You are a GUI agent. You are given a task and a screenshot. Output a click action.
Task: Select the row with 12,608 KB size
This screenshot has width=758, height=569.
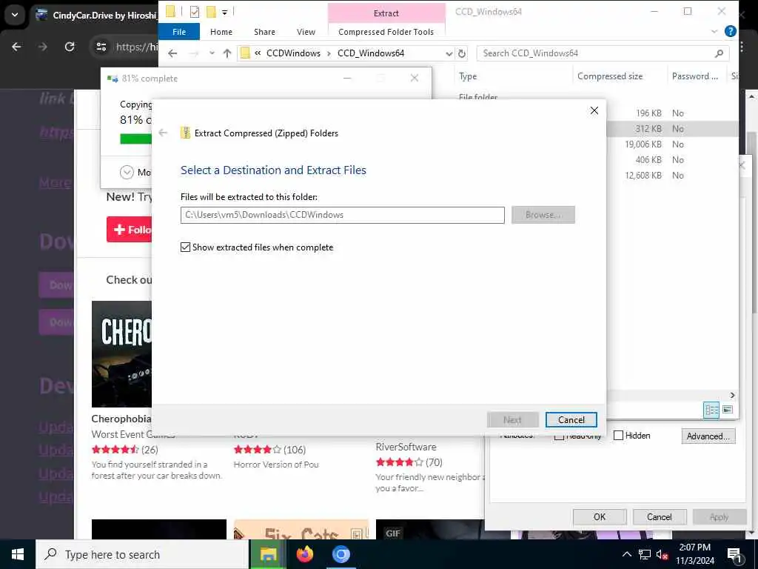click(672, 175)
